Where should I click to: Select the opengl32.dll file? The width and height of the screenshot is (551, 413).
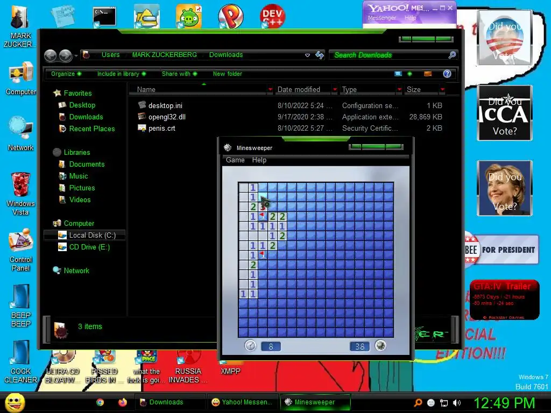click(167, 117)
